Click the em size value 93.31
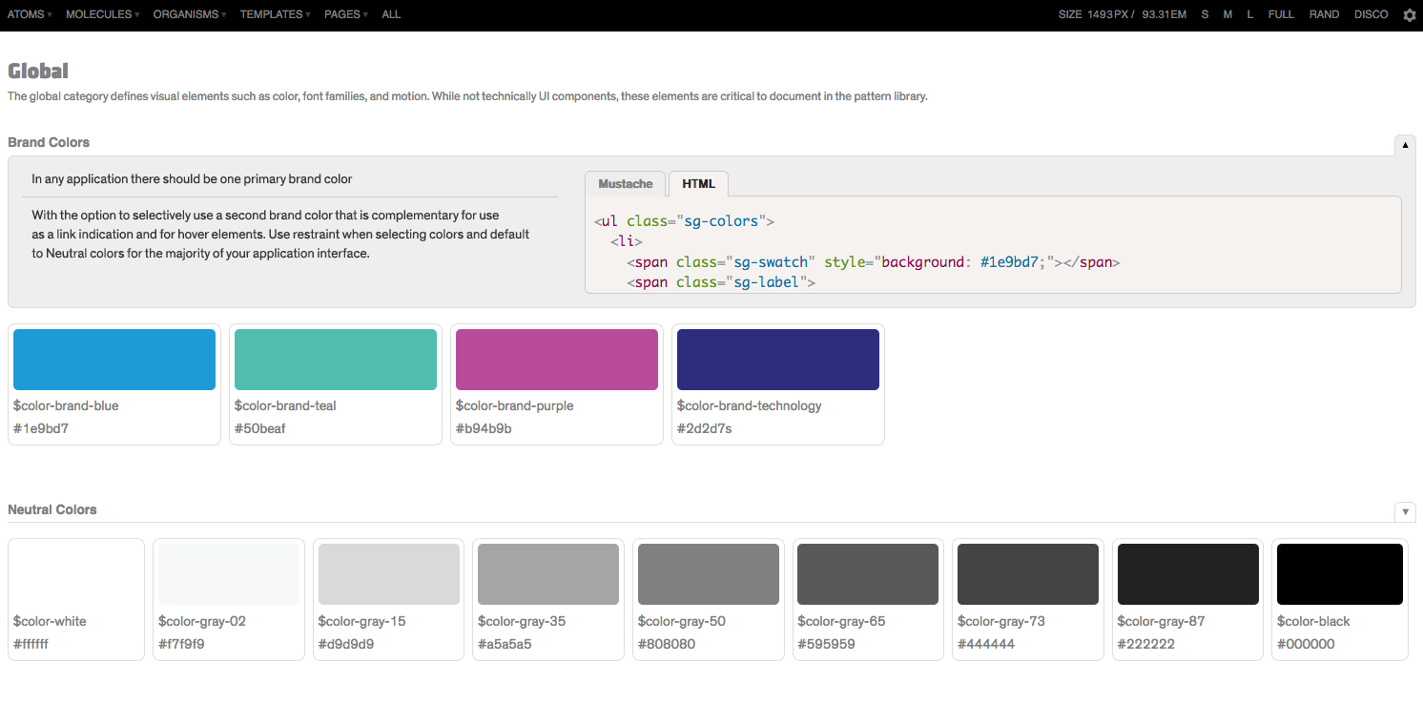 click(1156, 14)
